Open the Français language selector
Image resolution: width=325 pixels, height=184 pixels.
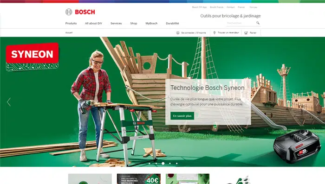click(x=253, y=7)
